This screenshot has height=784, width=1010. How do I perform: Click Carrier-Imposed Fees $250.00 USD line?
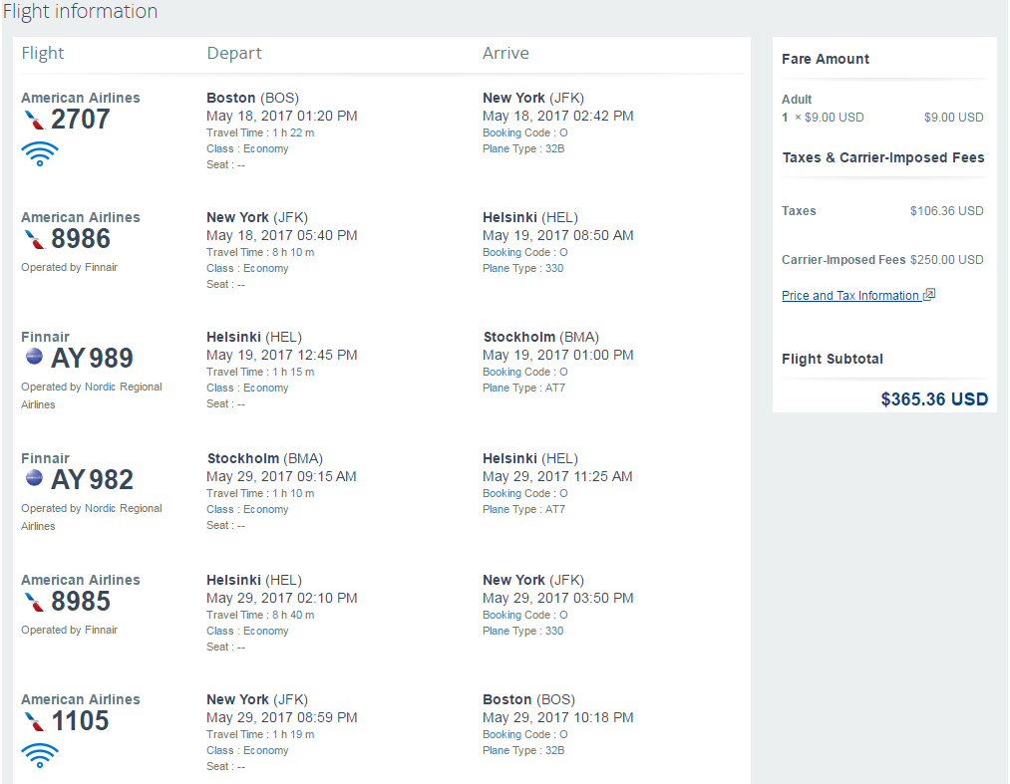[x=882, y=259]
